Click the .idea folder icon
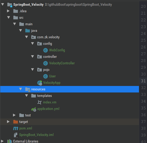The height and width of the screenshot is (143, 147). pos(16,11)
